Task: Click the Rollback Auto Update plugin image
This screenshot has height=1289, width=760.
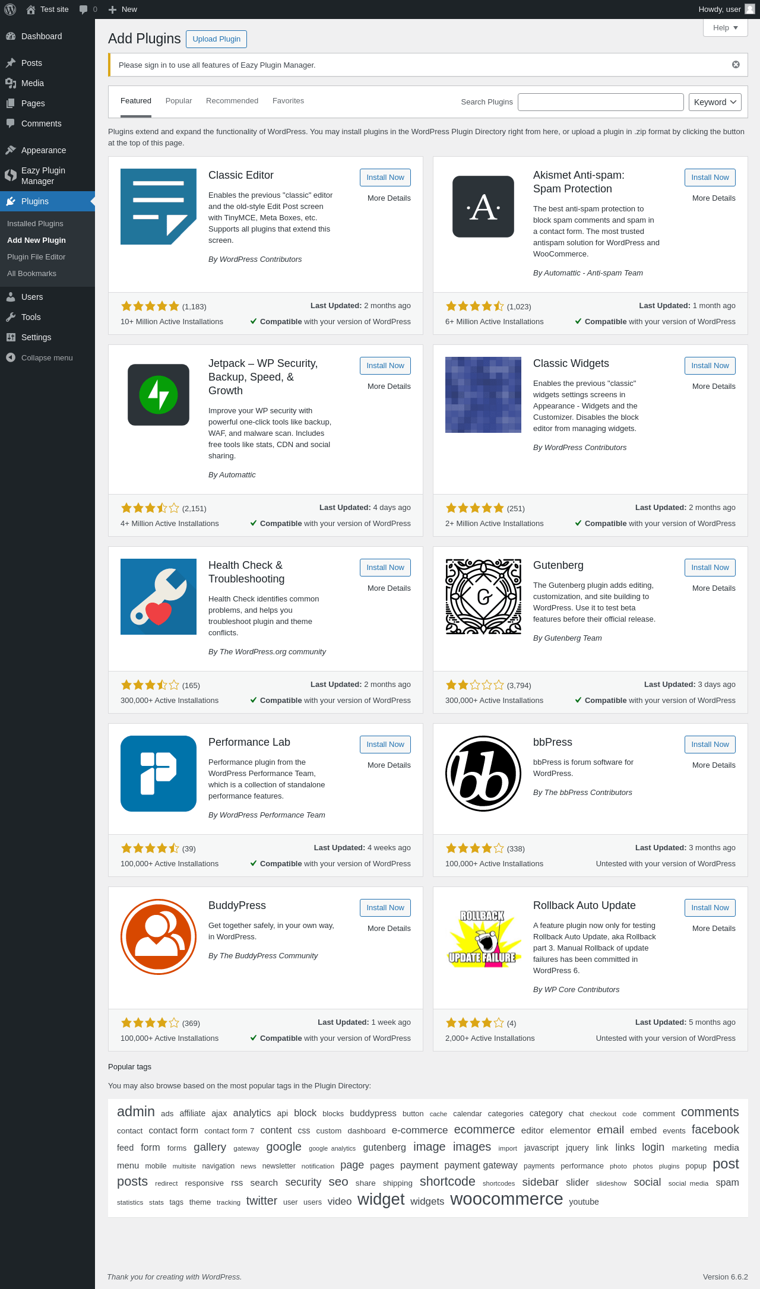Action: (483, 937)
